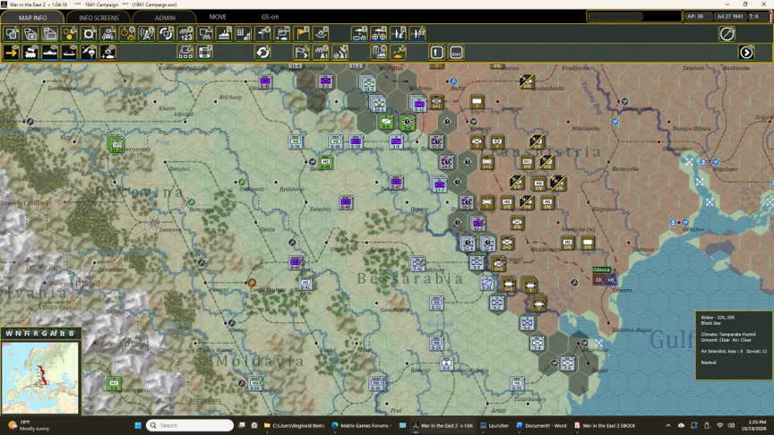774x435 pixels.
Task: Select the naval ship transport mode
Action: (x=50, y=52)
